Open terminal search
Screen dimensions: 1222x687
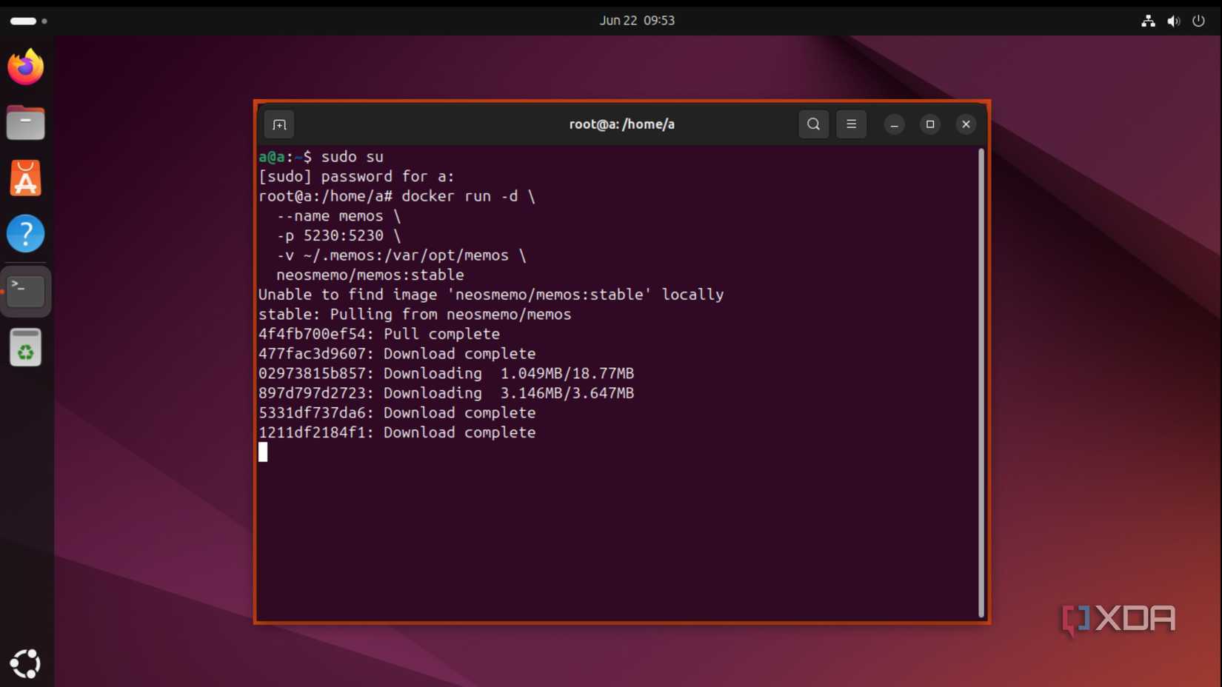click(813, 124)
